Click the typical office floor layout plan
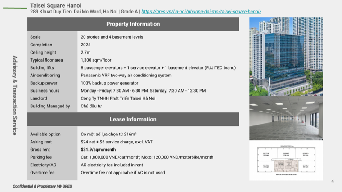This screenshot has width=342, height=192. tap(286, 160)
